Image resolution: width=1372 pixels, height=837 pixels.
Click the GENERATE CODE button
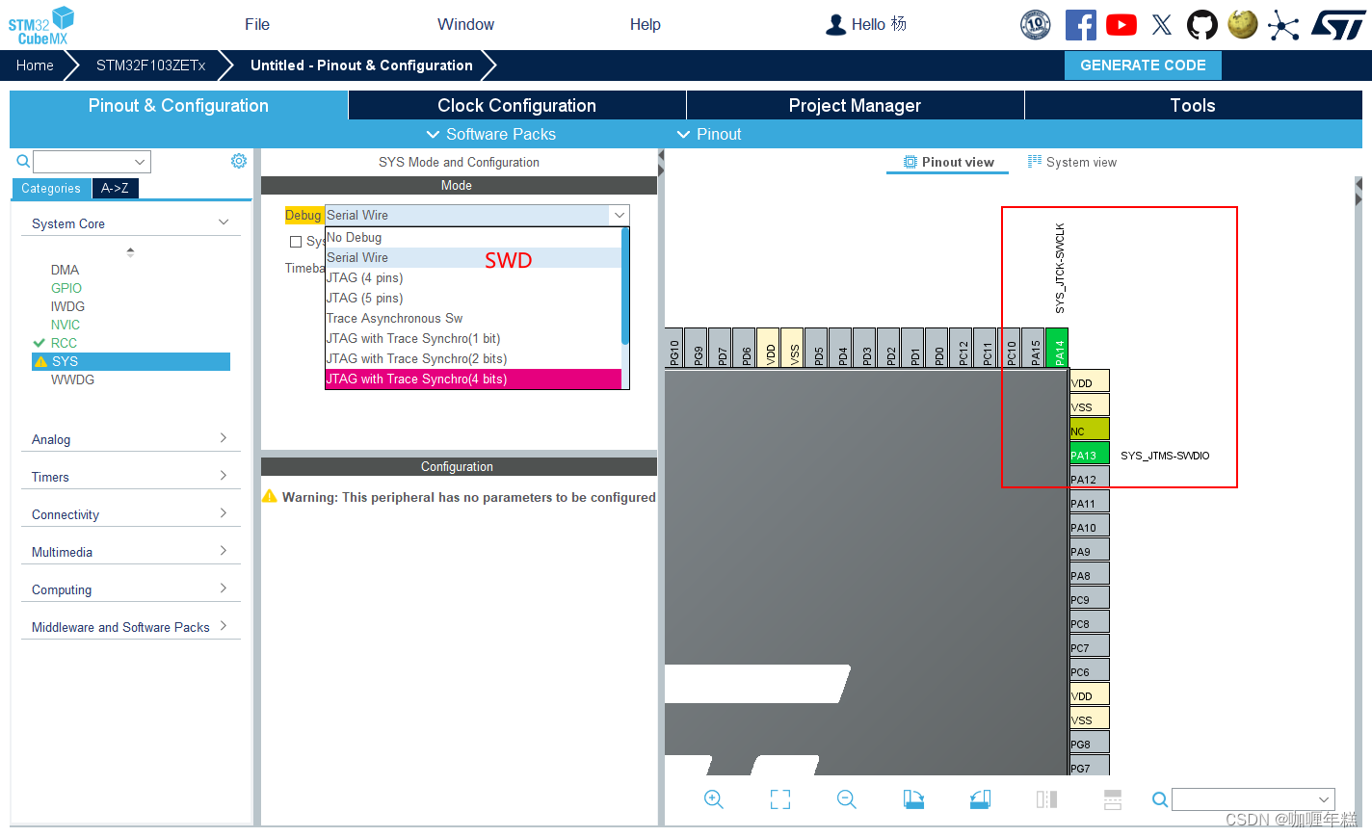(1143, 65)
